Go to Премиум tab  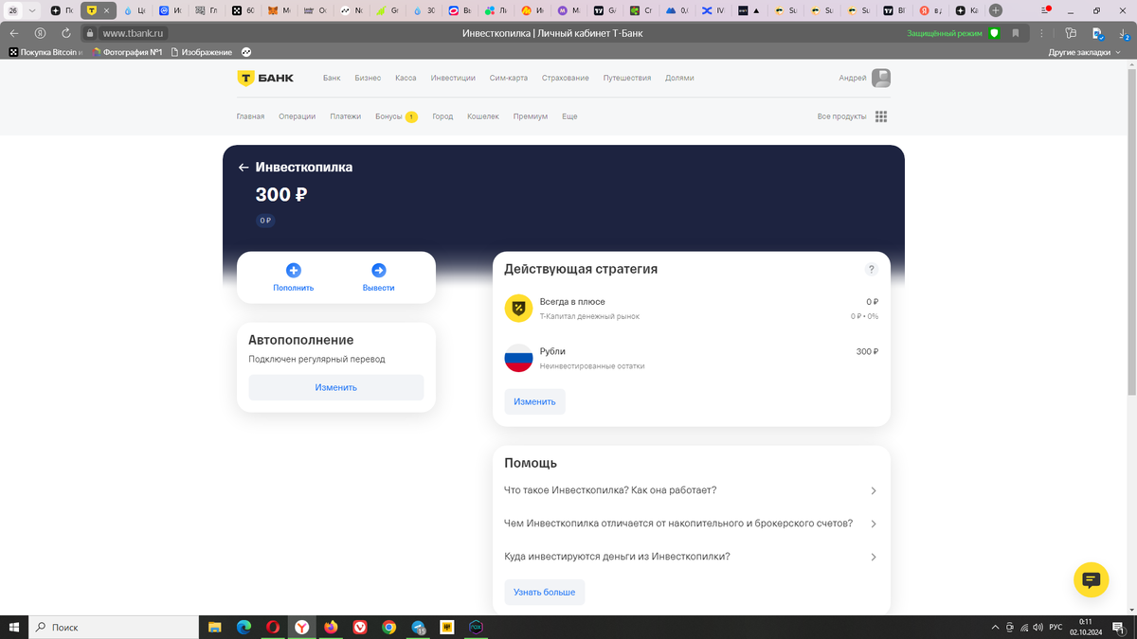point(531,116)
